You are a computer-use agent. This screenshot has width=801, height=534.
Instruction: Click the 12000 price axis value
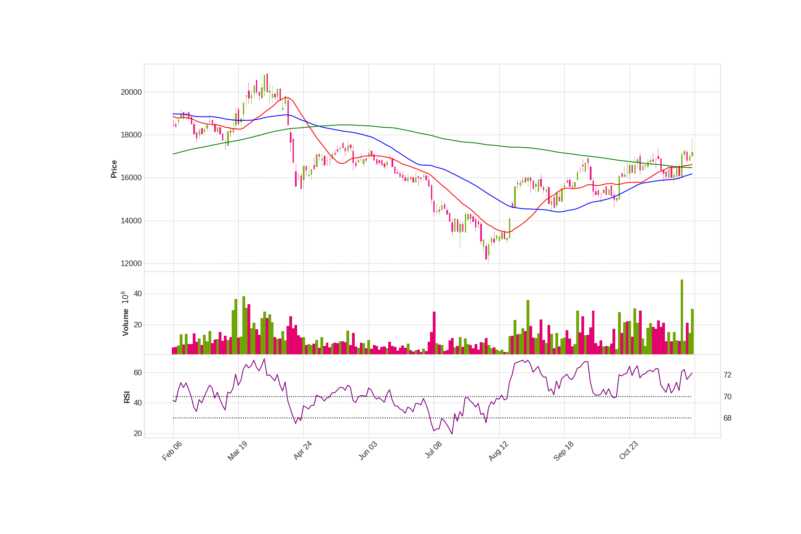(x=131, y=264)
